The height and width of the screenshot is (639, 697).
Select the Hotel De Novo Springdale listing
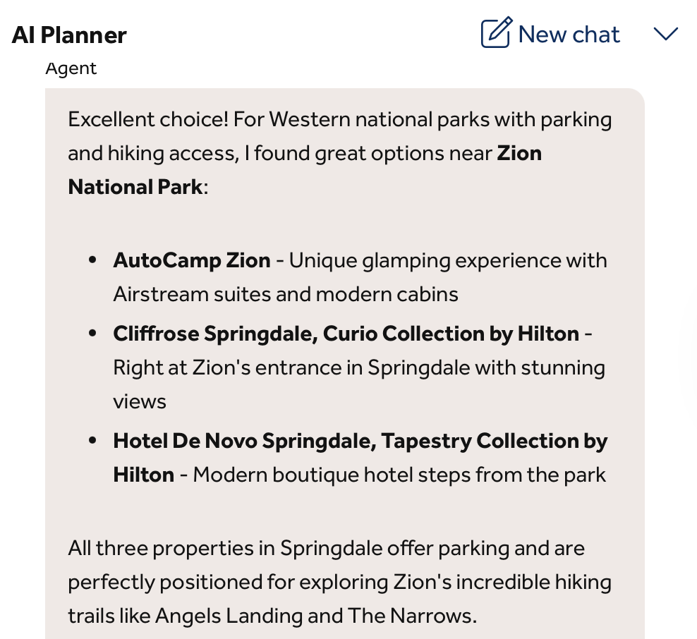pos(360,440)
